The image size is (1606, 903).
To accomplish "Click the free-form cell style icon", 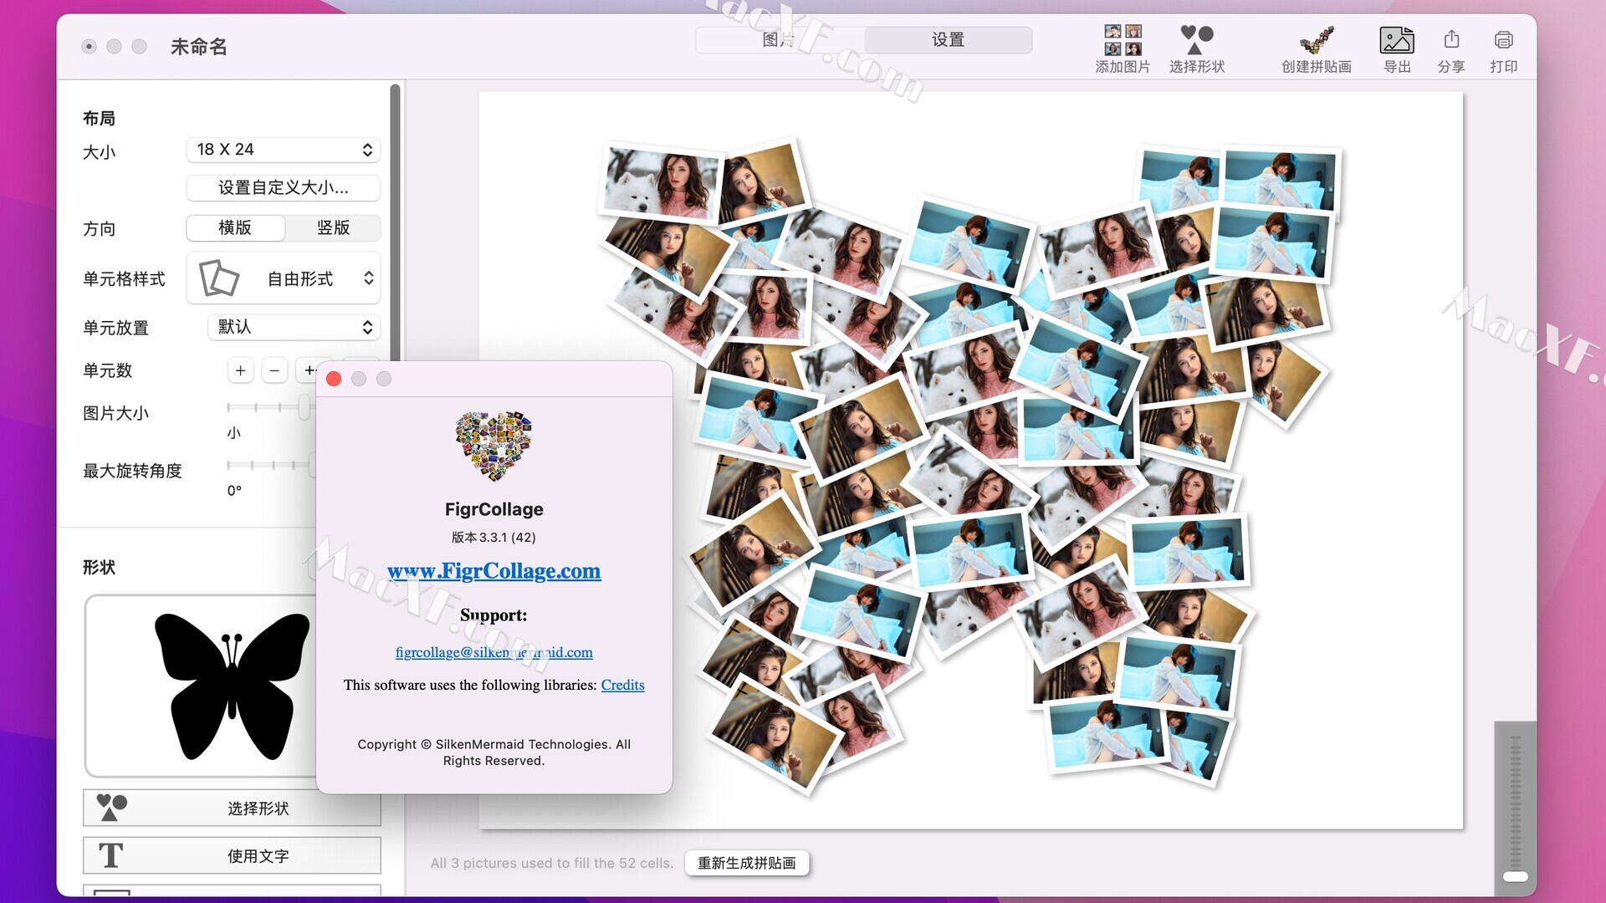I will point(219,278).
